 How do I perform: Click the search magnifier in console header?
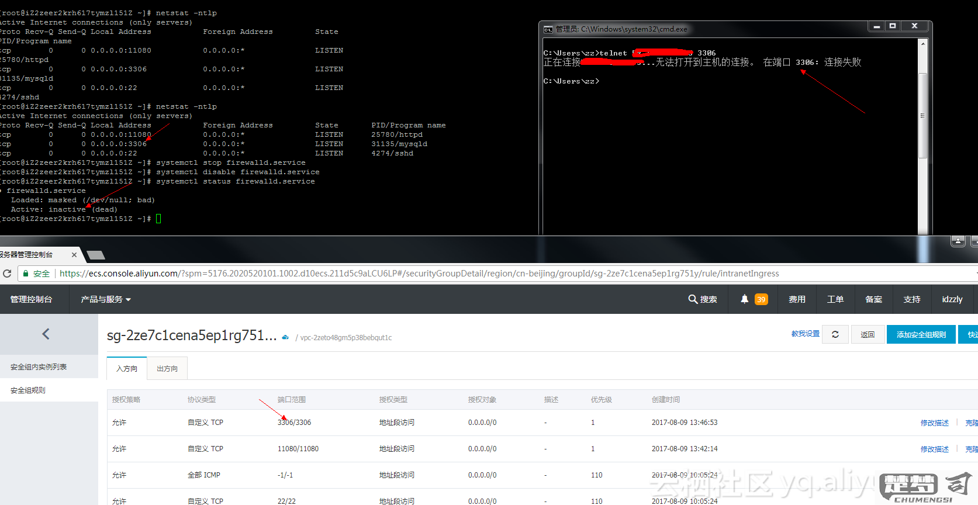click(x=693, y=299)
